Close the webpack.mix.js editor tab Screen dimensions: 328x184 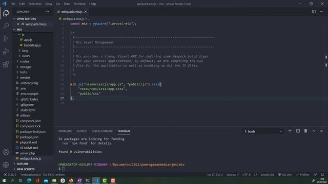click(86, 12)
